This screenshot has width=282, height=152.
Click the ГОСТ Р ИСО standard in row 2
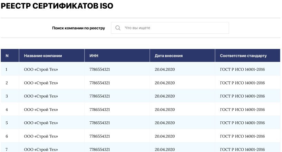[x=242, y=83]
